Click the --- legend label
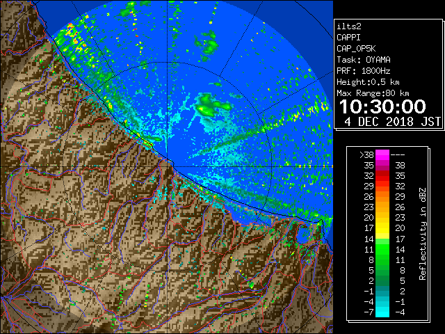 398,154
